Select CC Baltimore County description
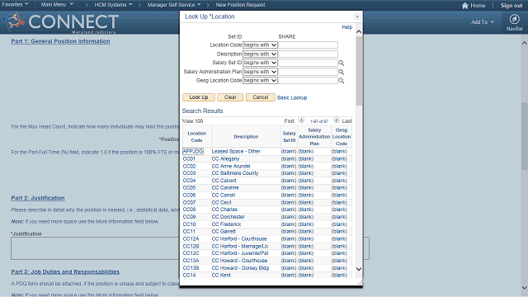Image resolution: width=528 pixels, height=297 pixels. coord(234,173)
